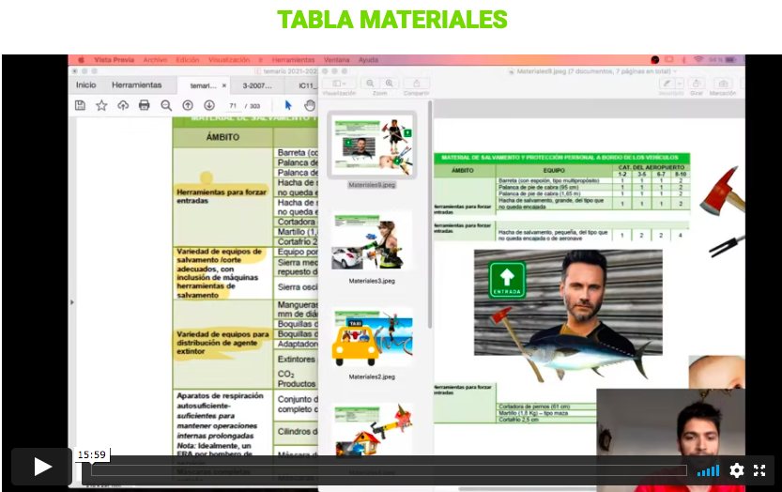Select the 3-2007... document tab
Image resolution: width=782 pixels, height=492 pixels.
coord(257,85)
